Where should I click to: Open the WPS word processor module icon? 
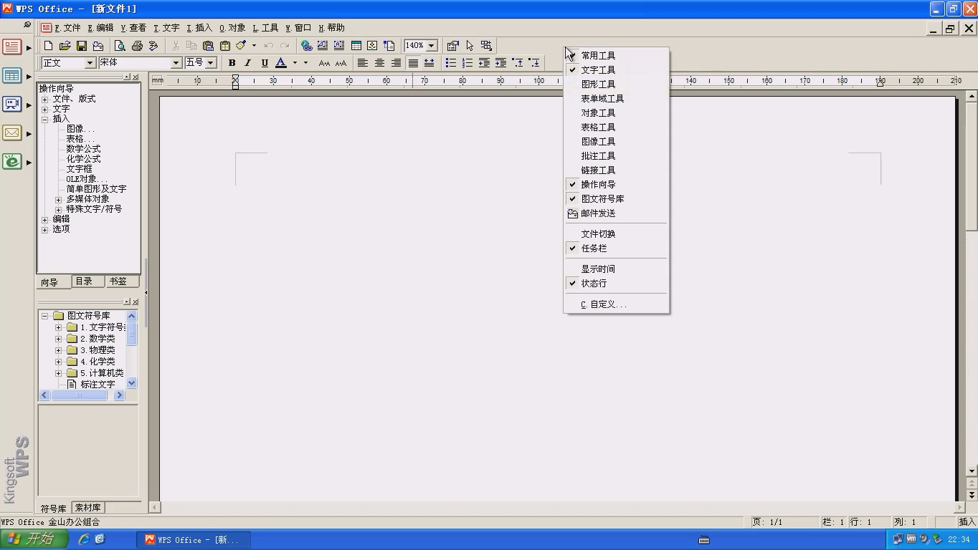click(x=11, y=47)
